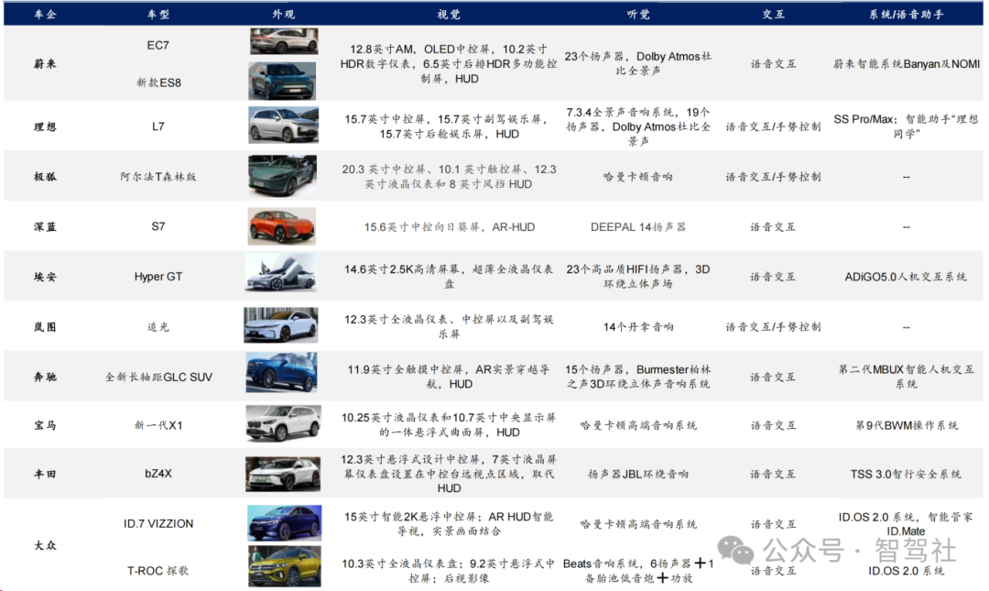Image resolution: width=989 pixels, height=591 pixels.
Task: Click the 系统/语音助手 column header
Action: (x=907, y=14)
